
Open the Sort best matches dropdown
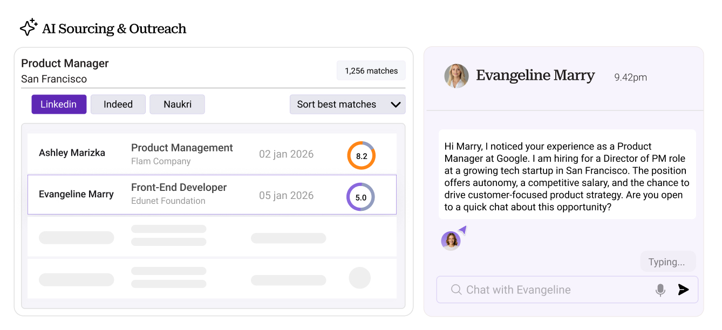pos(348,104)
